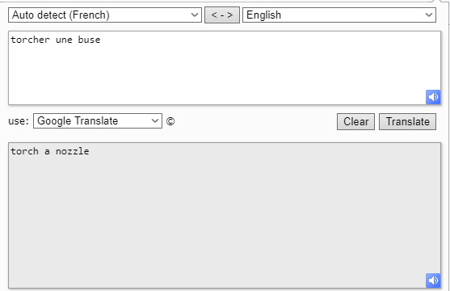Open the Auto detect (French) language dropdown
This screenshot has height=291, width=450.
105,15
